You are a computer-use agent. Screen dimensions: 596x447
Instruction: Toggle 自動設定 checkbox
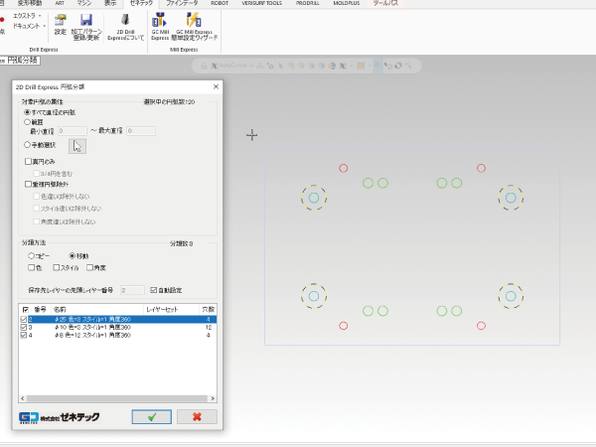click(x=154, y=290)
